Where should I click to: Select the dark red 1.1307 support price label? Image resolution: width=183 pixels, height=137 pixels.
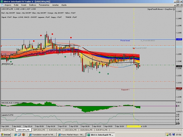[x=179, y=89]
